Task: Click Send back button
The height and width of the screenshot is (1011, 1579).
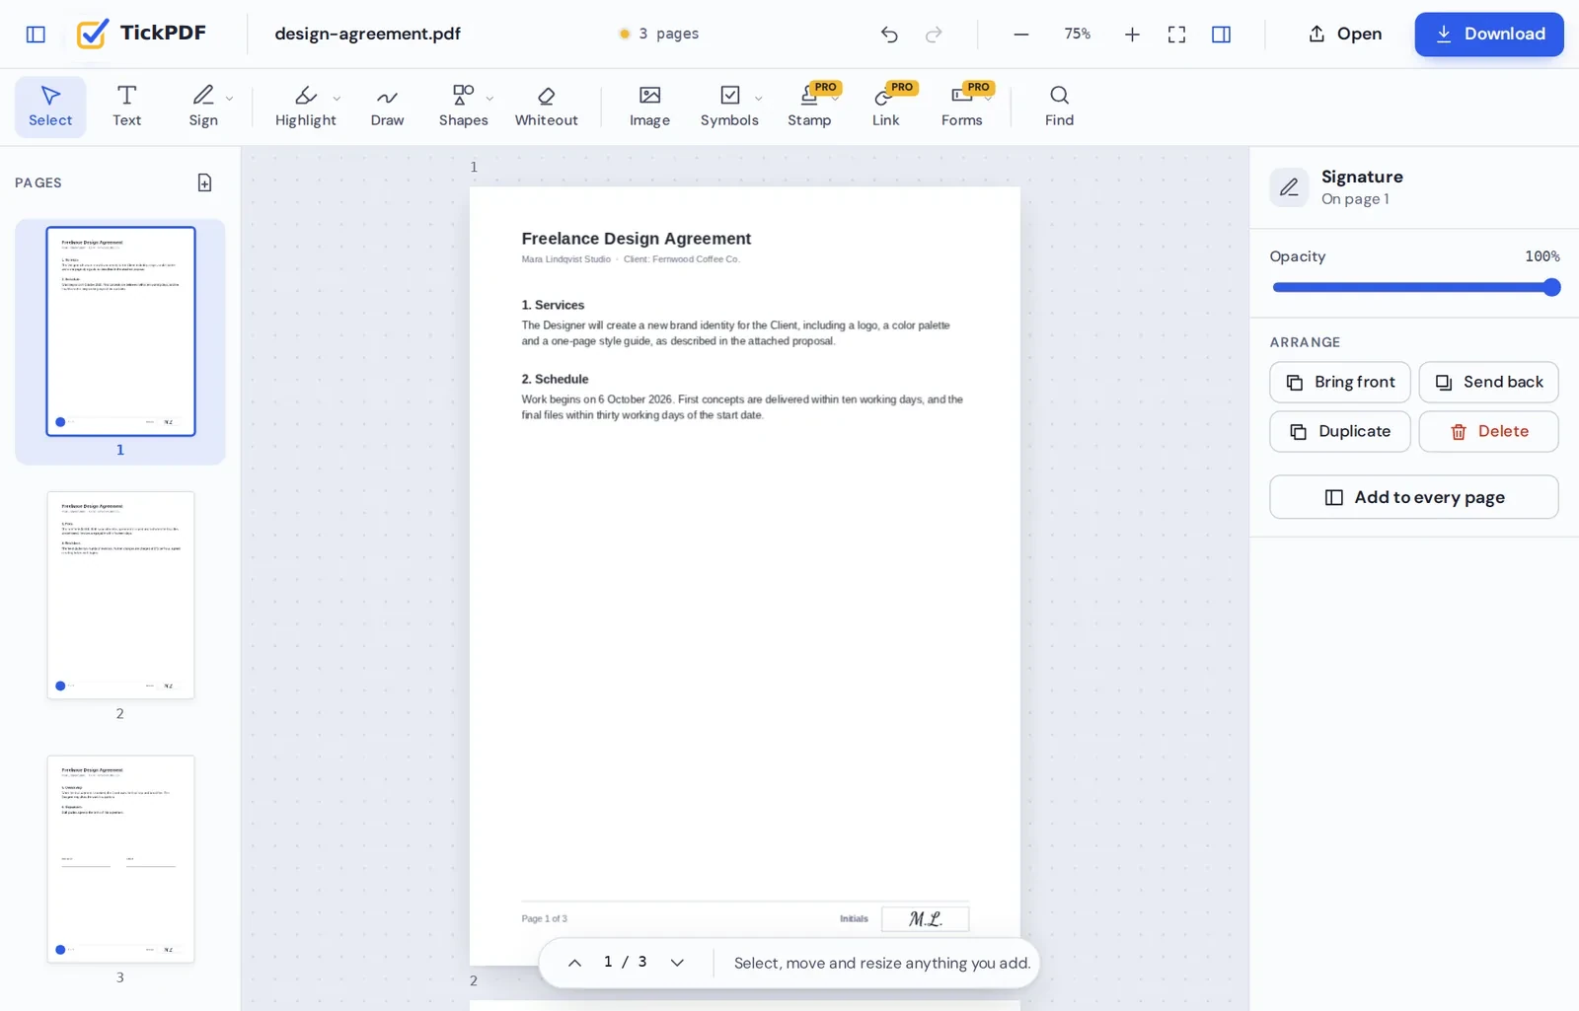Action: [1489, 382]
